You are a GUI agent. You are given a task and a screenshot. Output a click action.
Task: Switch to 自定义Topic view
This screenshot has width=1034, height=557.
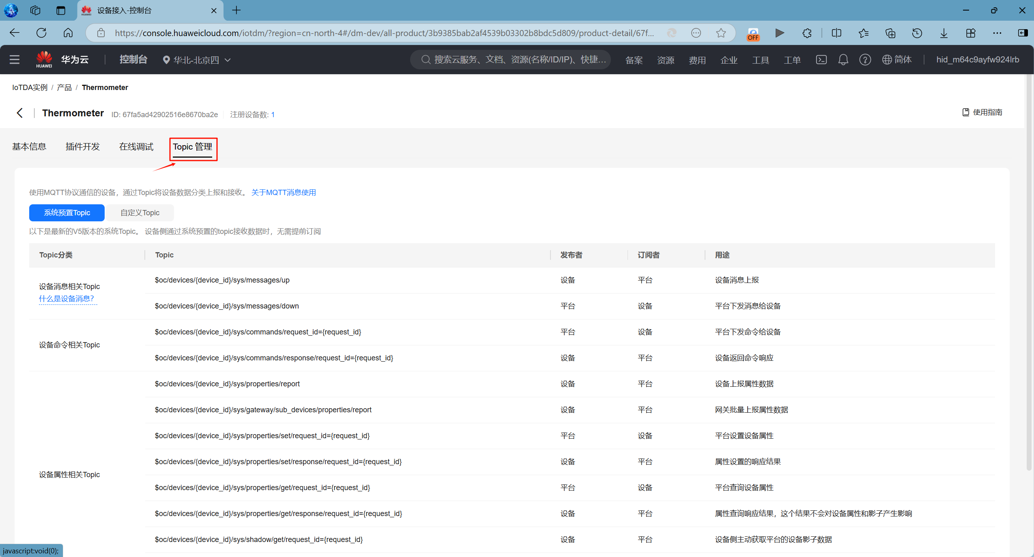(x=140, y=213)
